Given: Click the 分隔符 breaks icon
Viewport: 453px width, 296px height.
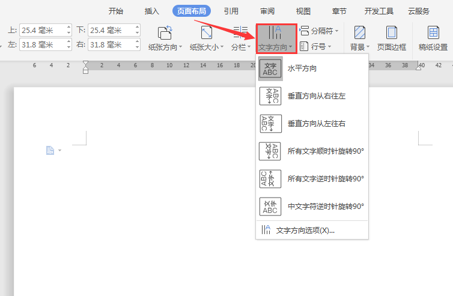Looking at the screenshot, I should [304, 31].
